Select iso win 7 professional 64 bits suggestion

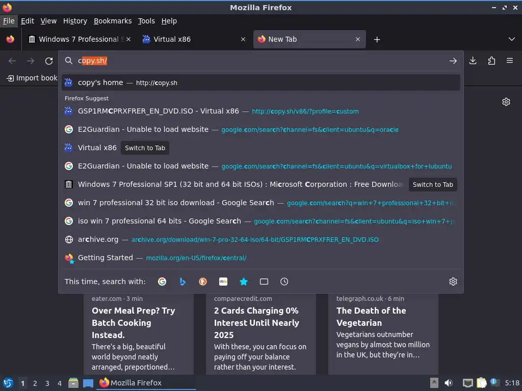pos(260,221)
